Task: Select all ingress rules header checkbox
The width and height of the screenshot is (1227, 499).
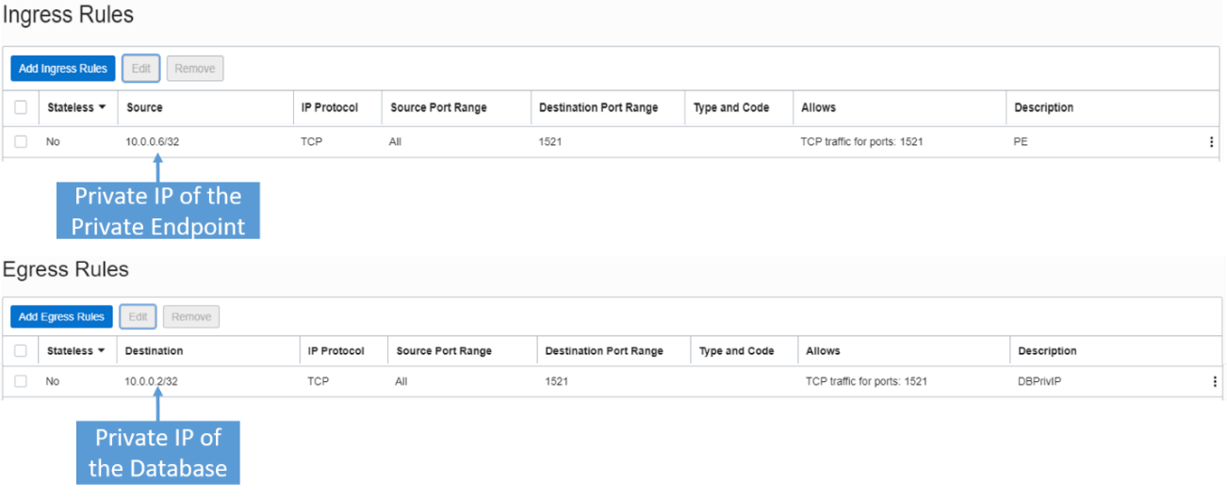Action: click(21, 107)
